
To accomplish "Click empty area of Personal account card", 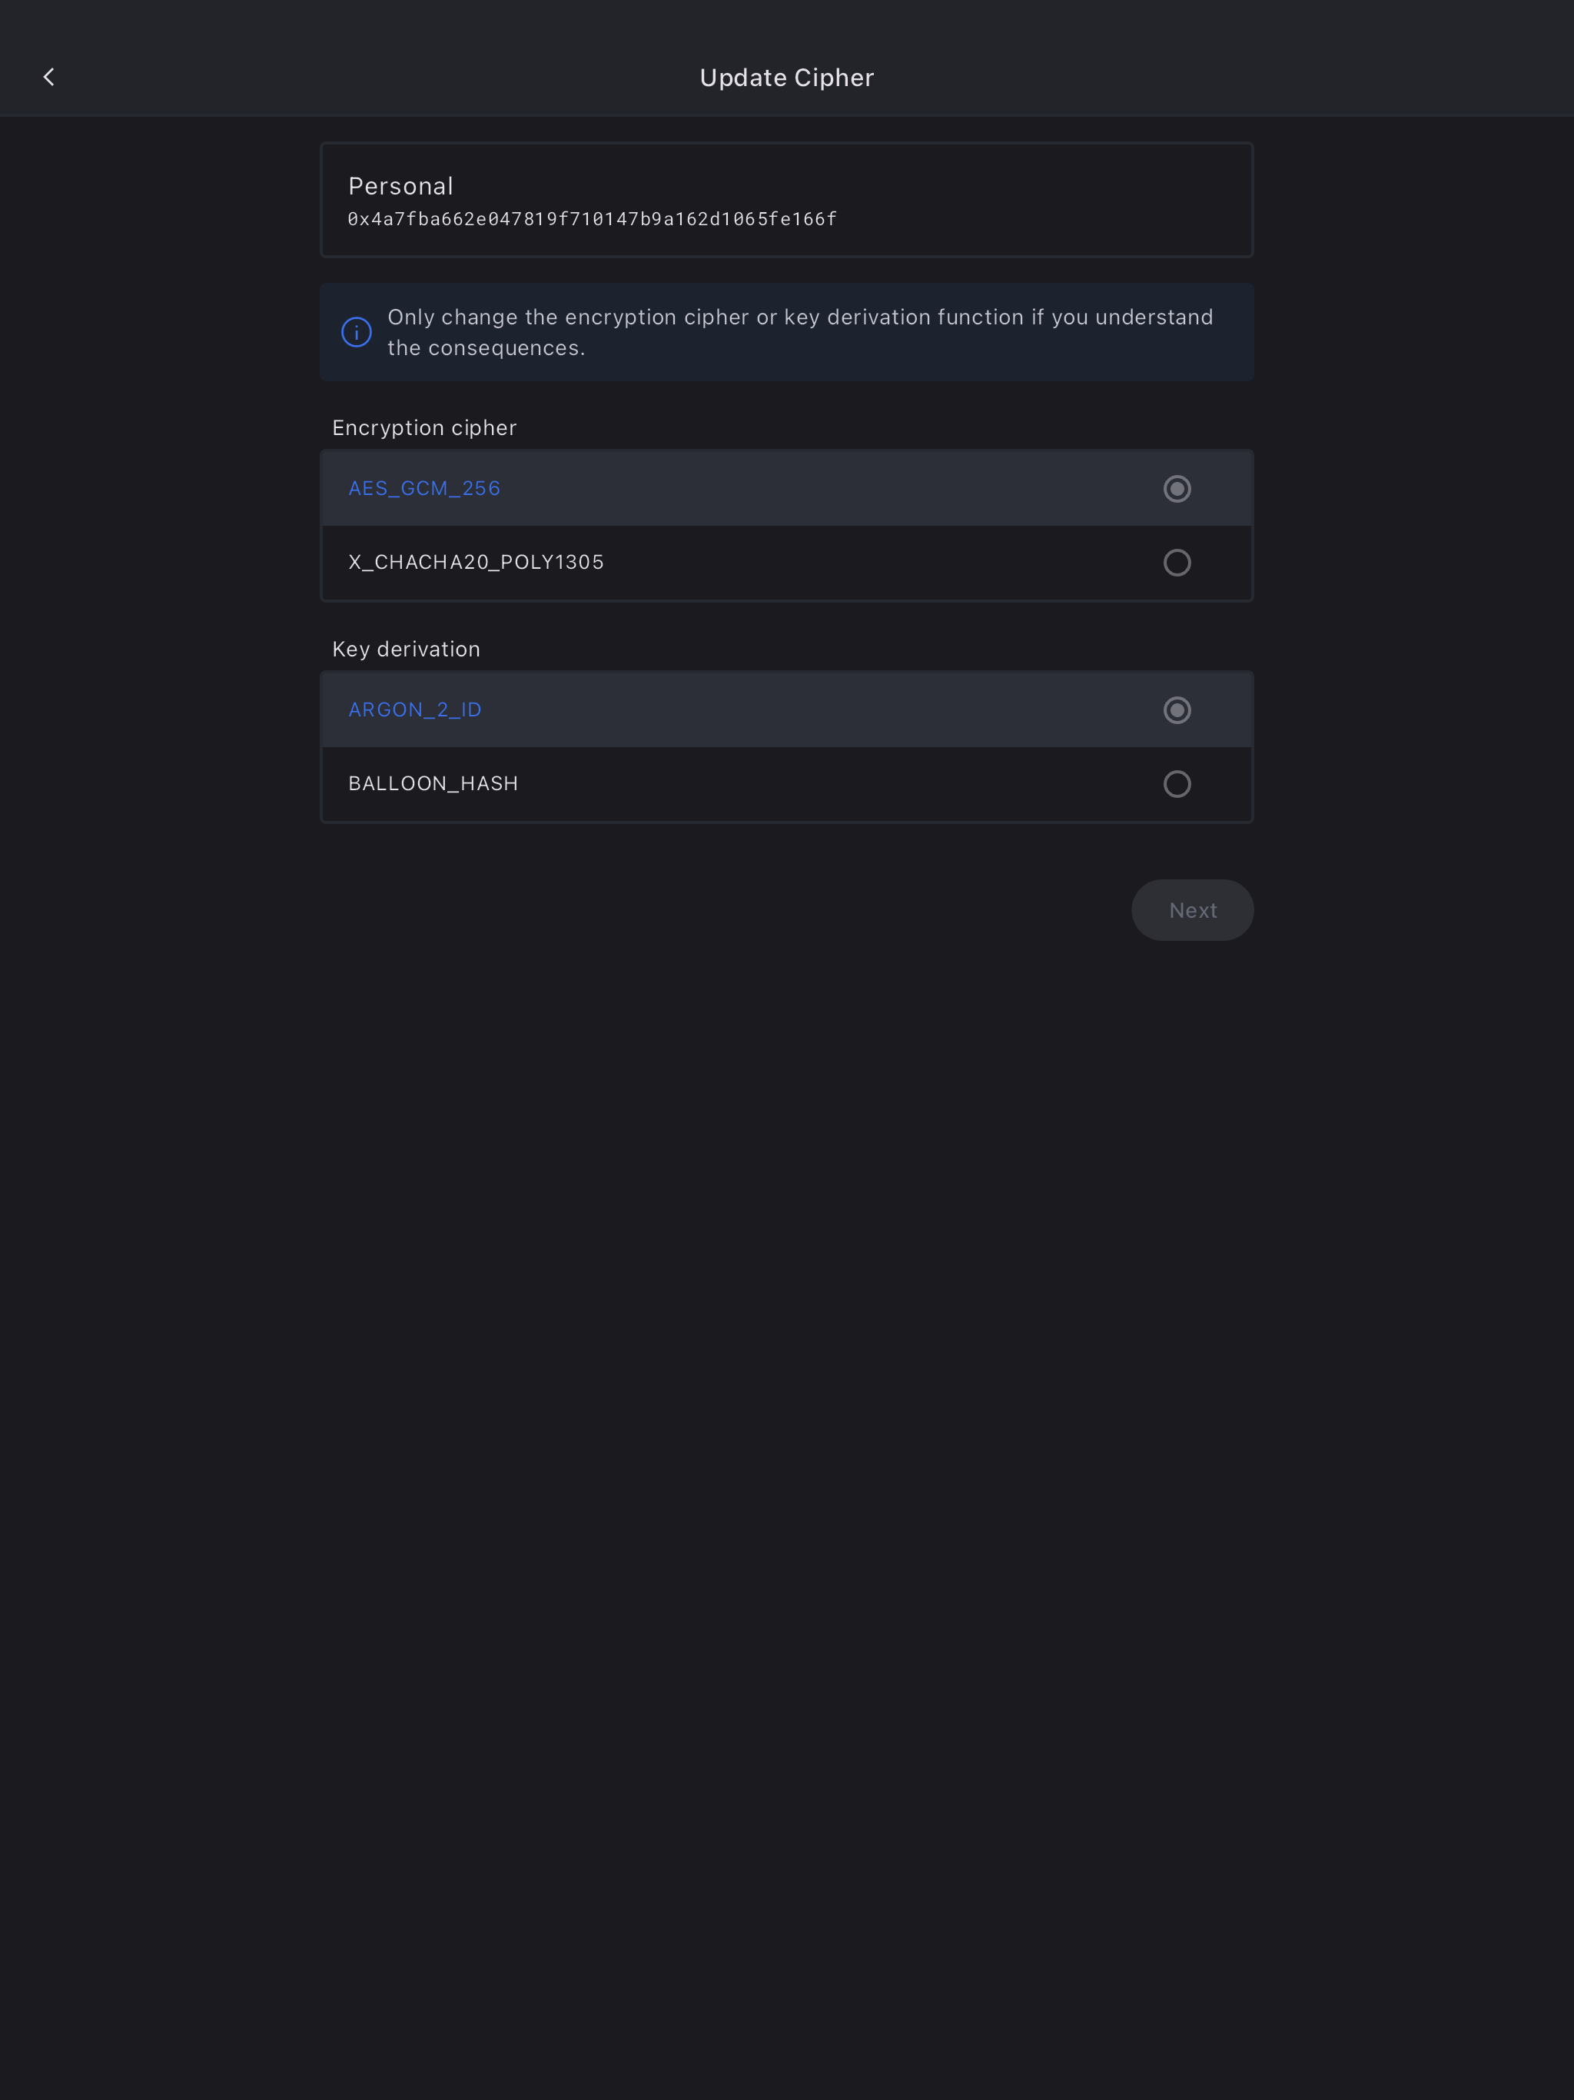I will (1044, 199).
